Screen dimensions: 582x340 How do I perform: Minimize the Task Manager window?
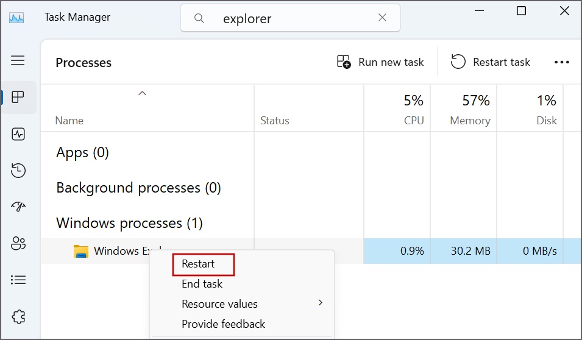[x=479, y=11]
